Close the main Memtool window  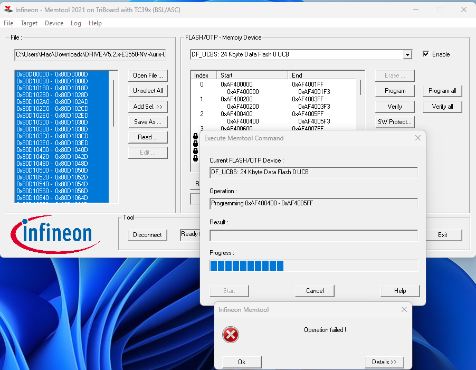(463, 10)
